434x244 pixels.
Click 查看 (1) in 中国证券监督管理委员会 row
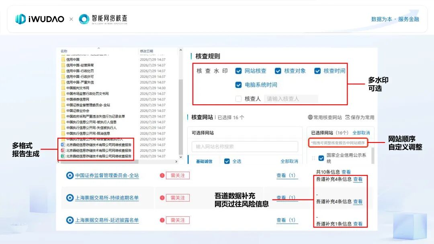tap(286, 175)
